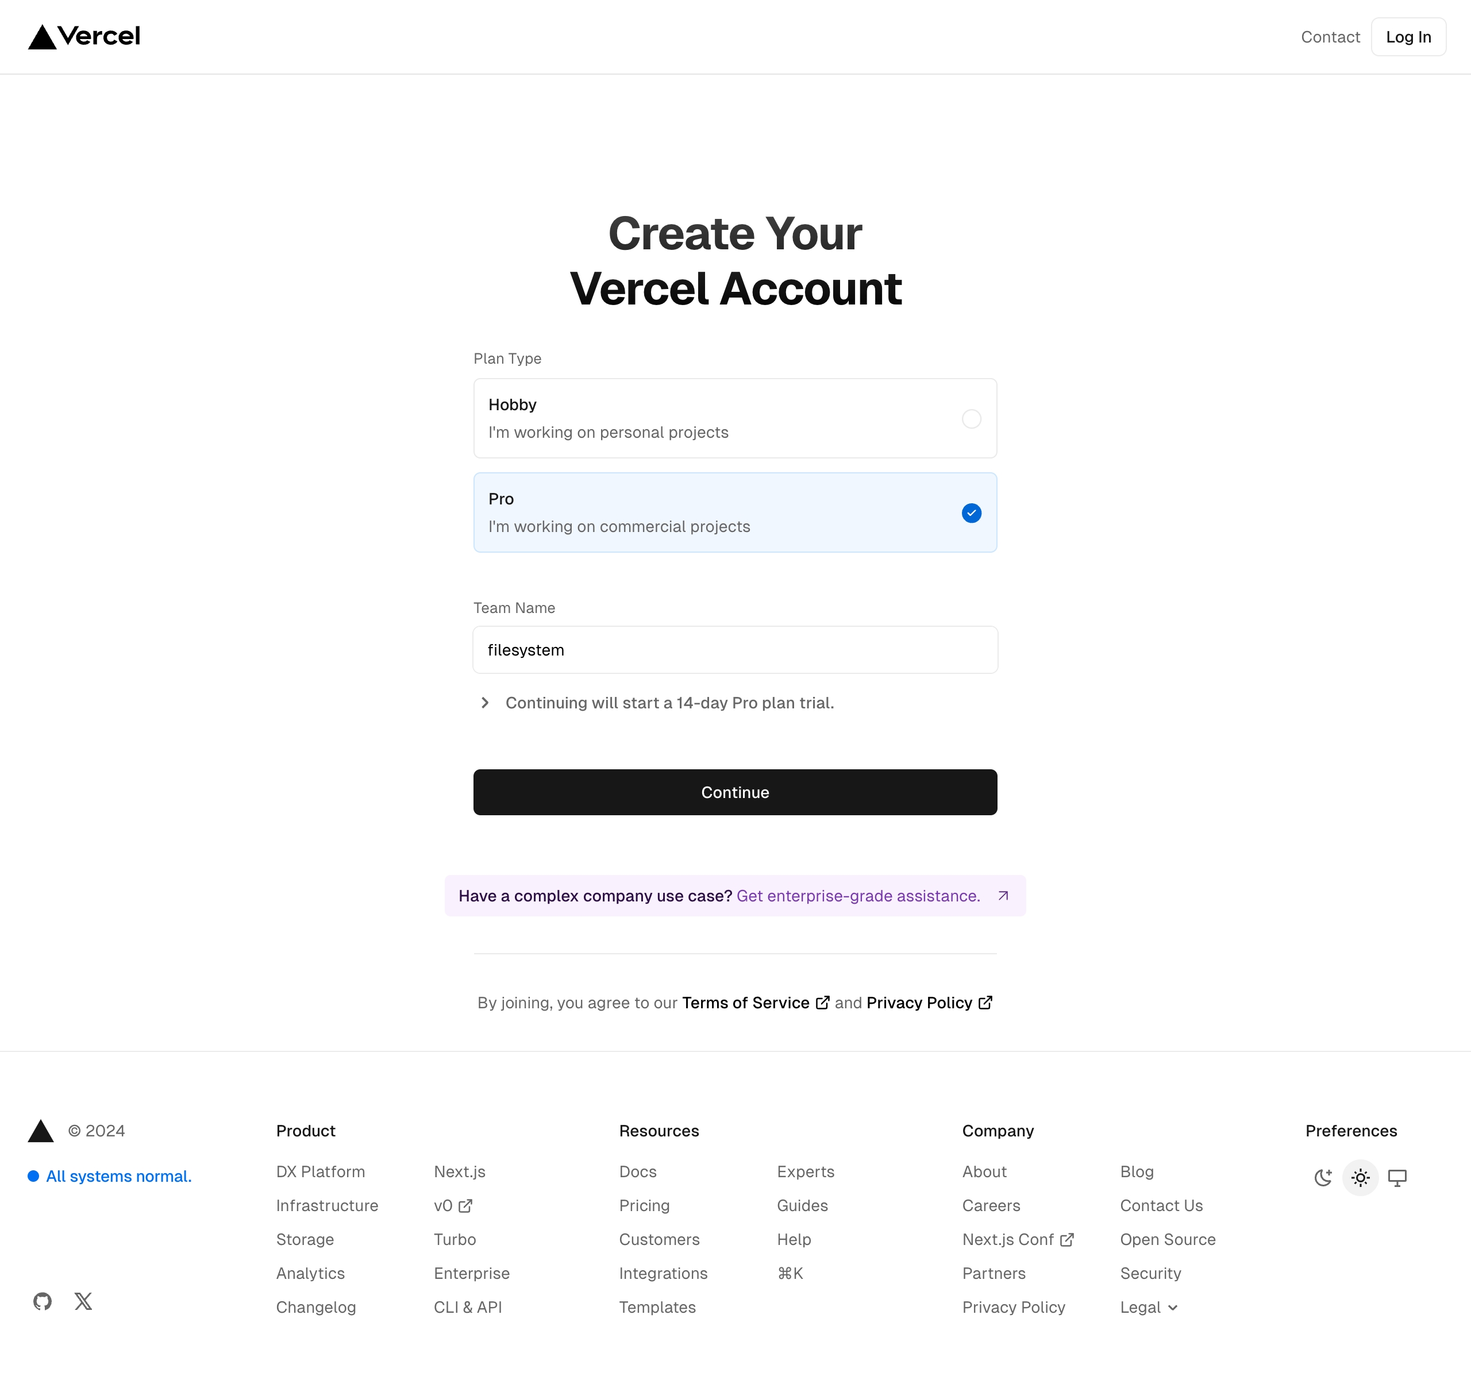Select the Pro plan radio button
The image size is (1471, 1380).
(972, 513)
